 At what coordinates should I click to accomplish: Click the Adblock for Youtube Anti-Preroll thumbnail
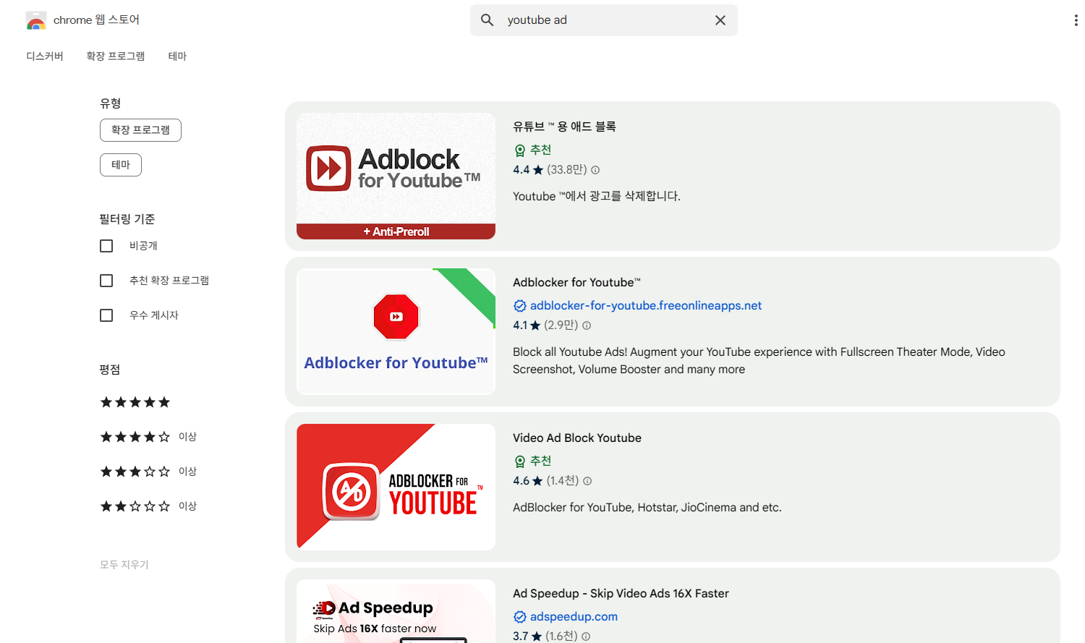(396, 176)
